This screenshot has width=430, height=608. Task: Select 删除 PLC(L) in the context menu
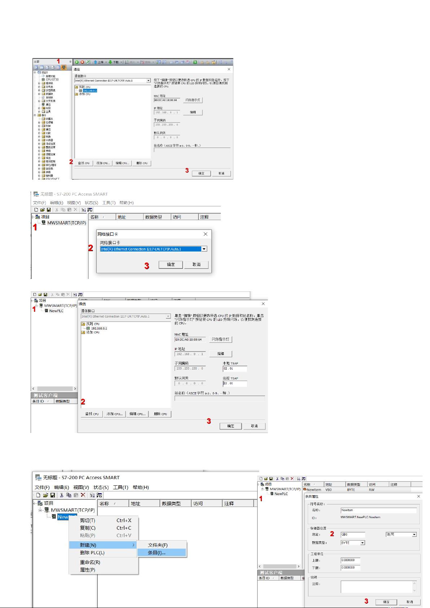click(x=92, y=553)
